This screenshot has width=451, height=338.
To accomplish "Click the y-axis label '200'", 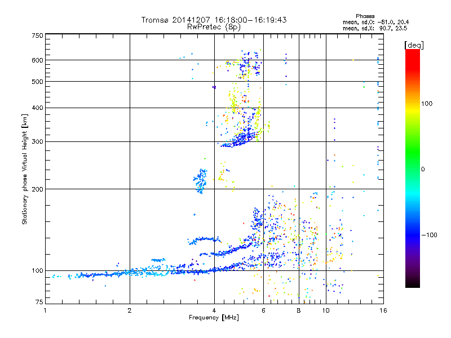I will [x=37, y=189].
